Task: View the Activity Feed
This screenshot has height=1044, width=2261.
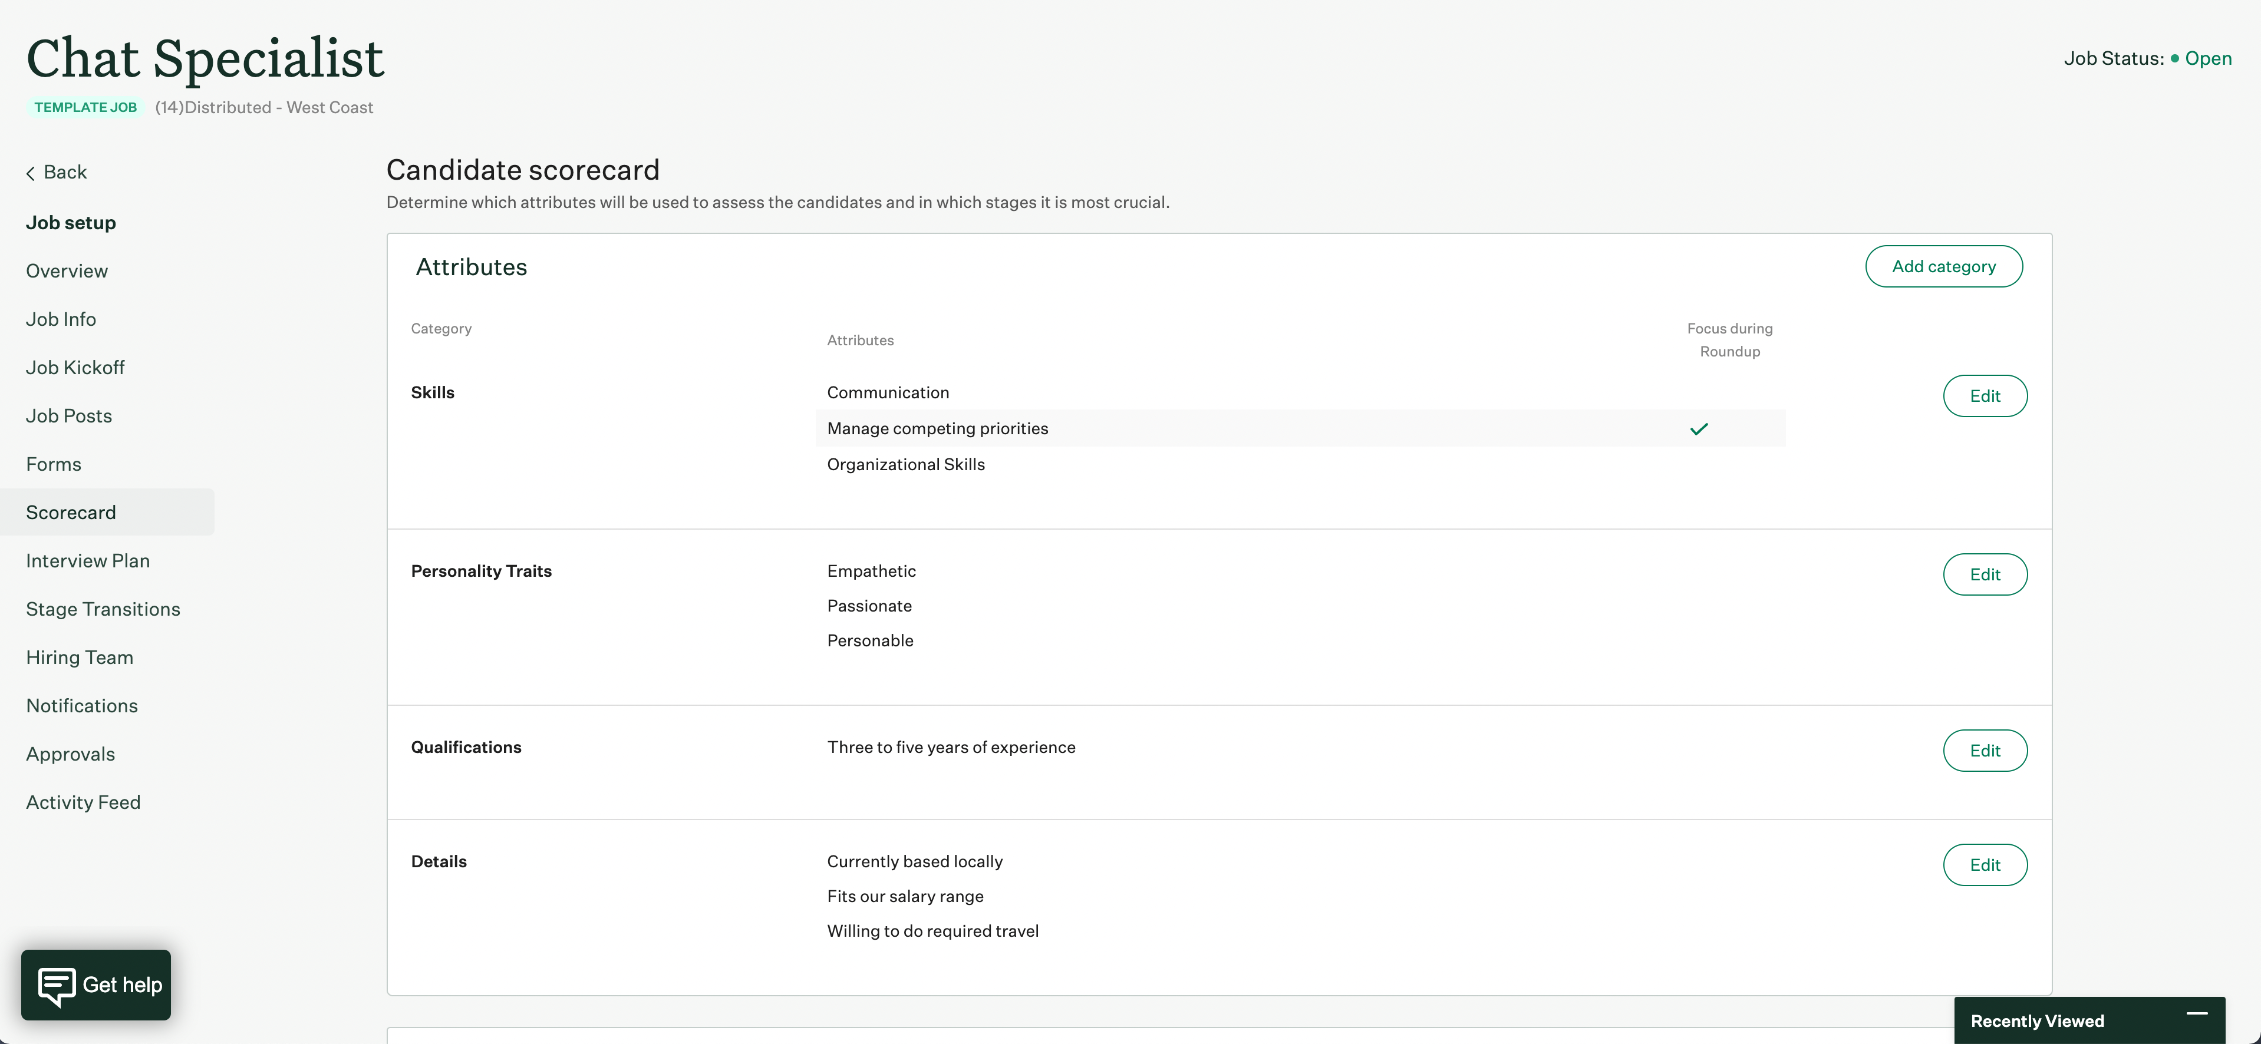Action: click(83, 801)
